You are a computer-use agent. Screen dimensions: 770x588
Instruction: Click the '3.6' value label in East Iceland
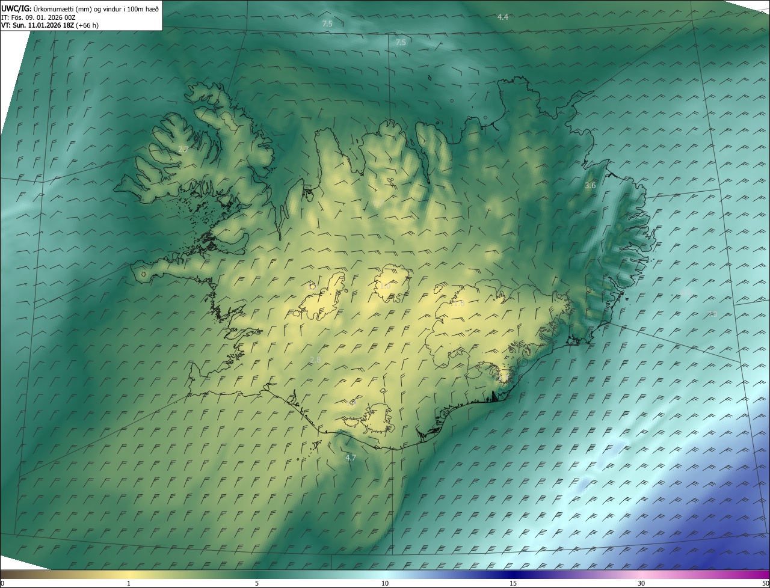[590, 186]
